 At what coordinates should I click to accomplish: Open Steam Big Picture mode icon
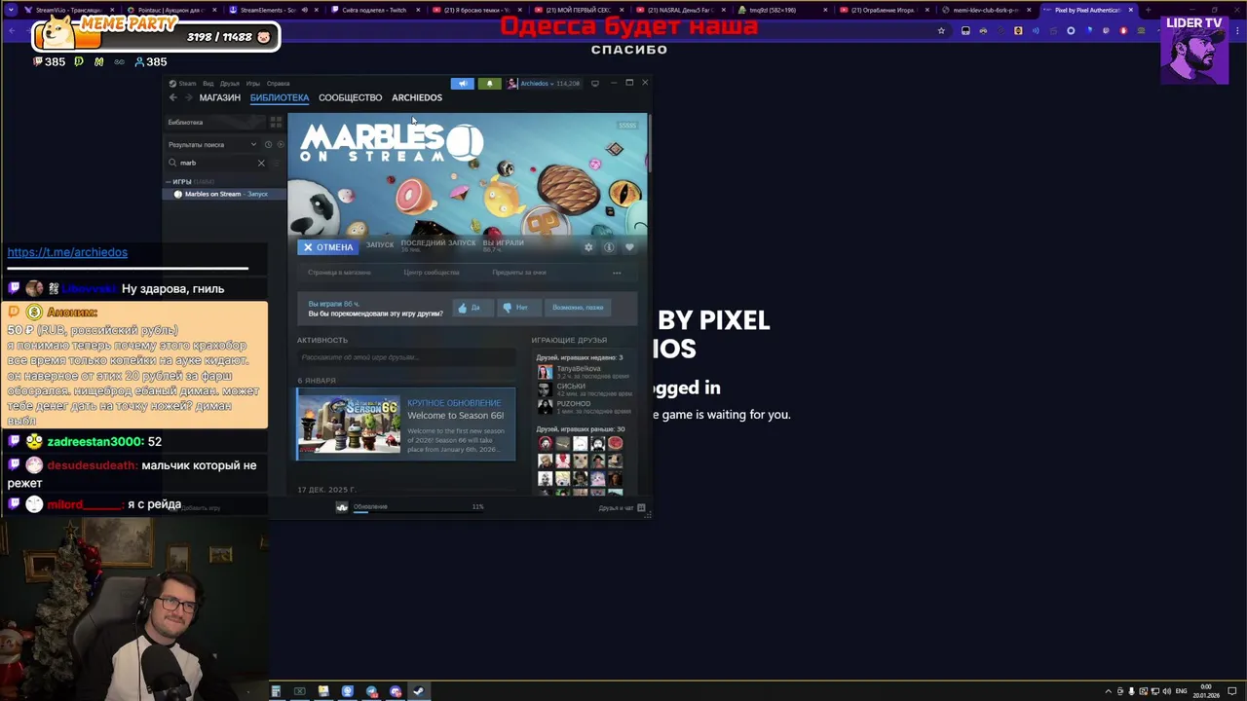pyautogui.click(x=595, y=84)
